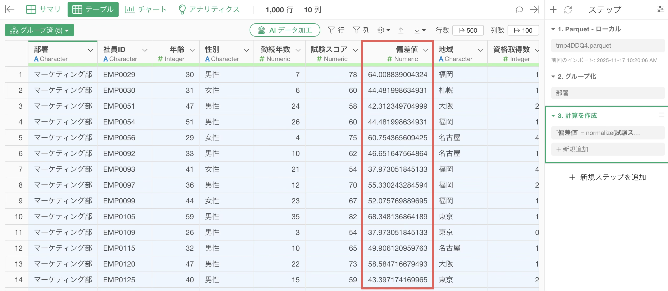The width and height of the screenshot is (668, 291).
Task: Switch to the サマリ tab
Action: click(43, 10)
